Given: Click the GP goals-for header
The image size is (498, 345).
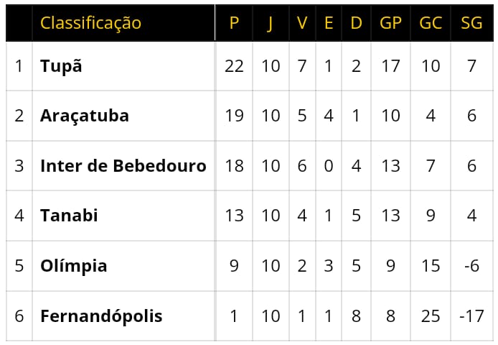Looking at the screenshot, I should [390, 23].
